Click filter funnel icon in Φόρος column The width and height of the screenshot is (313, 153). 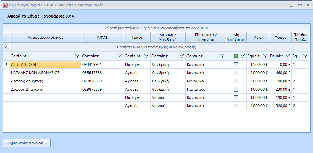(x=287, y=56)
